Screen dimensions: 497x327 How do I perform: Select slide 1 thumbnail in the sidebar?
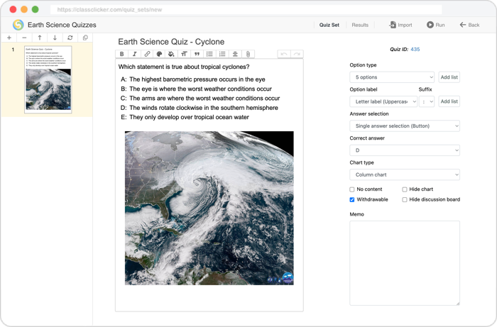pos(48,79)
